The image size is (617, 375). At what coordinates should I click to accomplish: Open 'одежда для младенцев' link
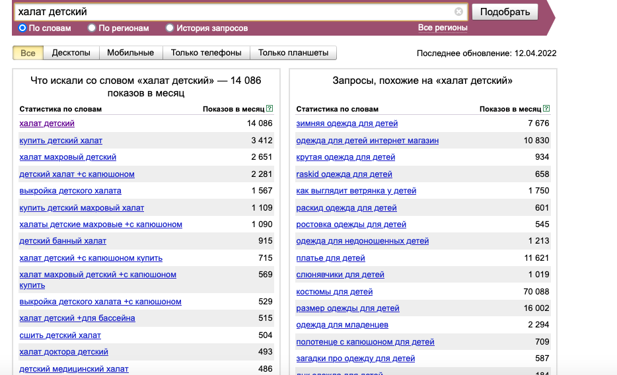tap(342, 325)
